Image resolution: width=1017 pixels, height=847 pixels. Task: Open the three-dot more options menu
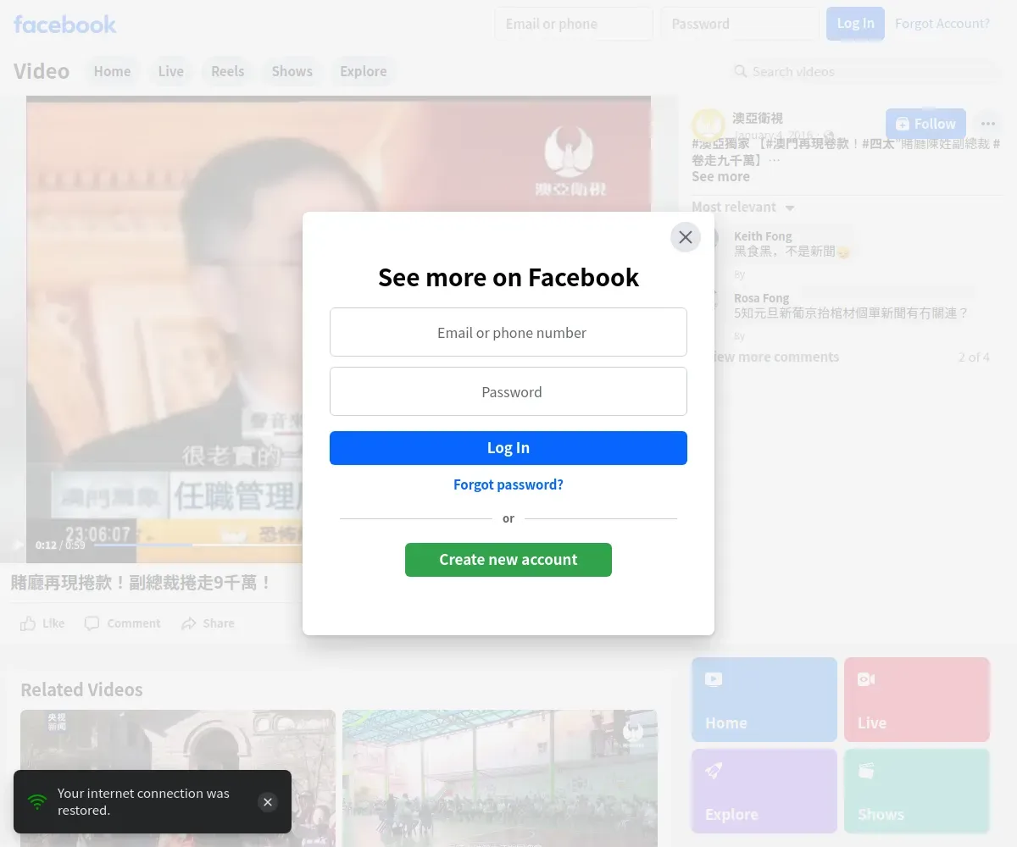point(988,124)
